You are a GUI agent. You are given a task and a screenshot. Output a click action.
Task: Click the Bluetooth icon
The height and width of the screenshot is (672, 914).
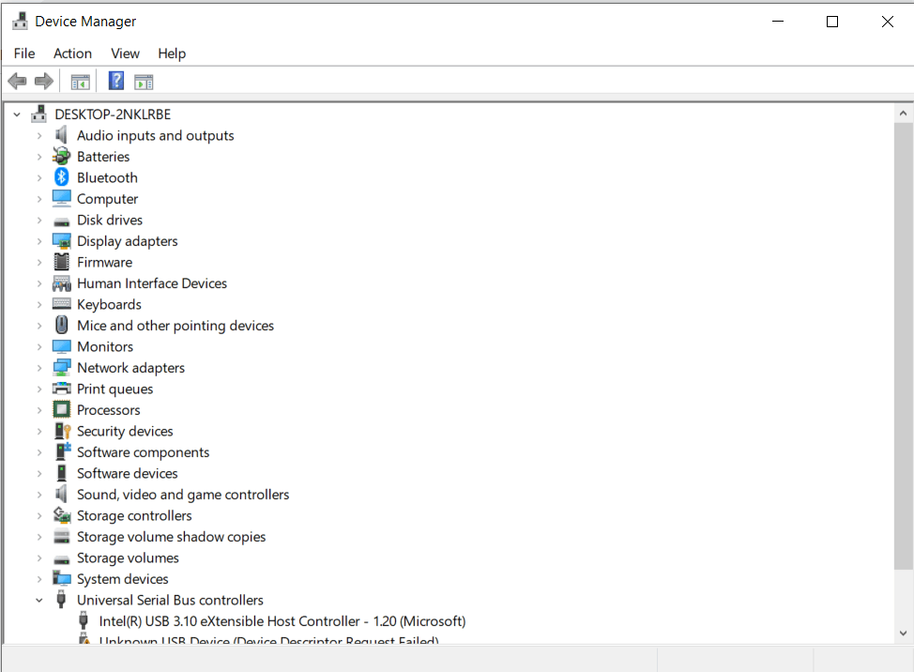(61, 177)
